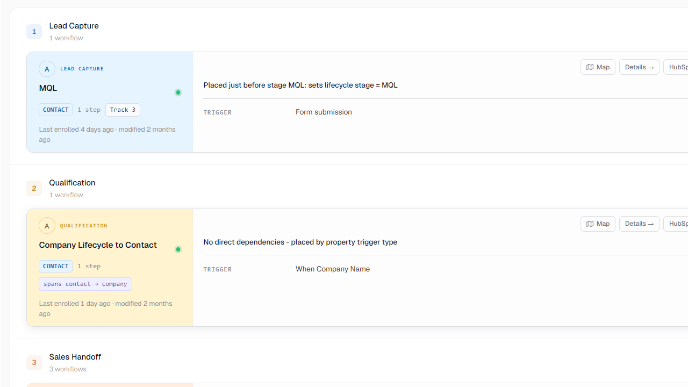Click the Map icon in MQL row
This screenshot has height=387, width=688.
590,67
